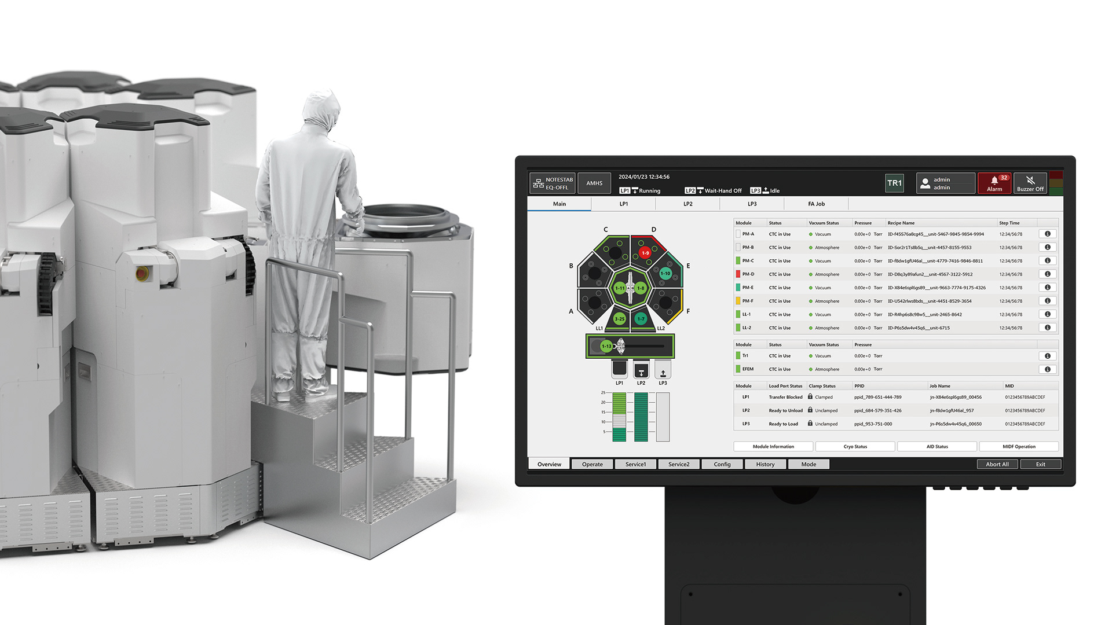Select the LP1 row in load port table
The width and height of the screenshot is (1112, 625).
coord(896,397)
